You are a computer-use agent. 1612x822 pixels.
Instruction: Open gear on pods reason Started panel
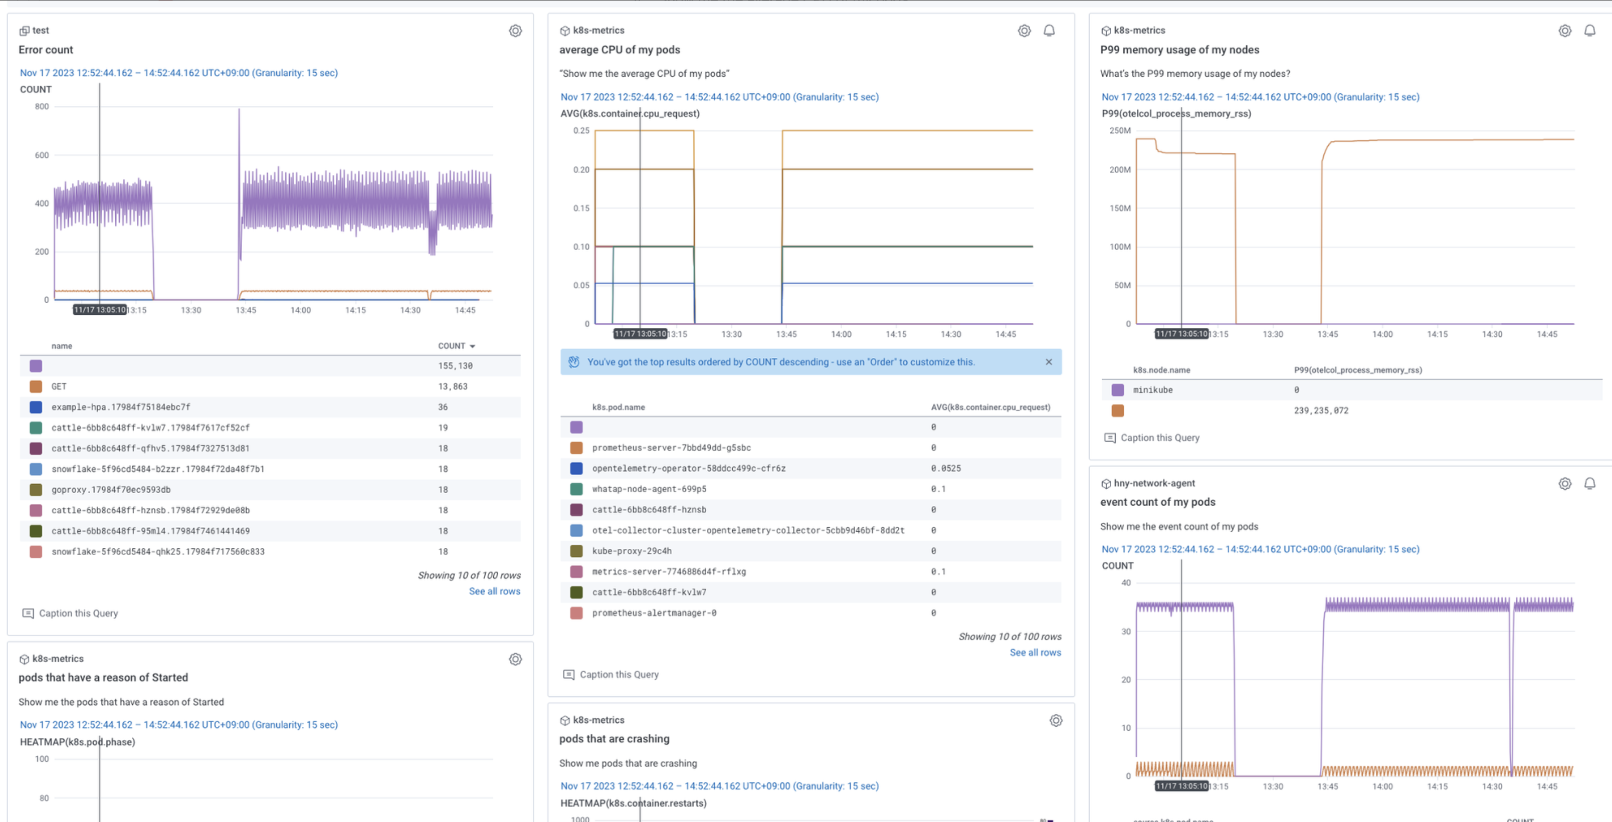click(515, 659)
